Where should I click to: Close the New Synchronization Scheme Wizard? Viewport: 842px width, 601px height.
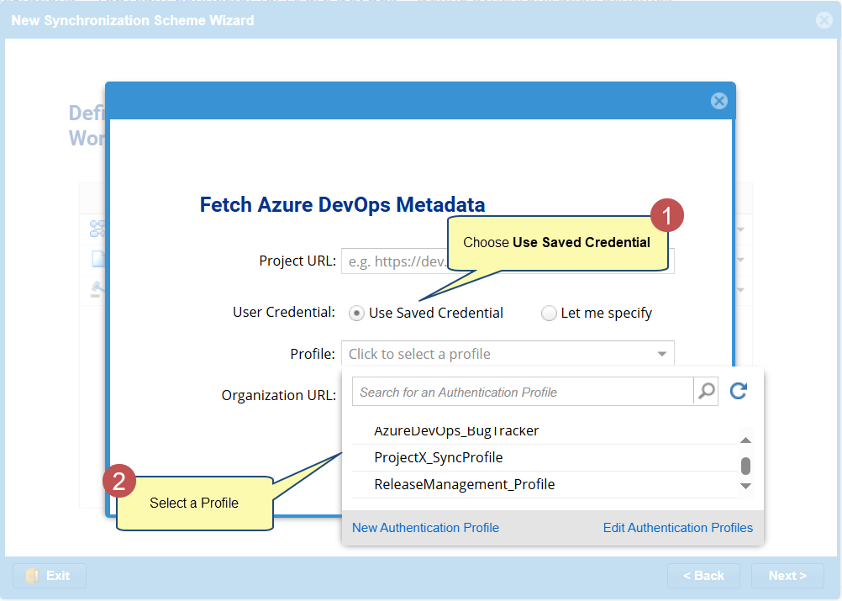tap(824, 20)
